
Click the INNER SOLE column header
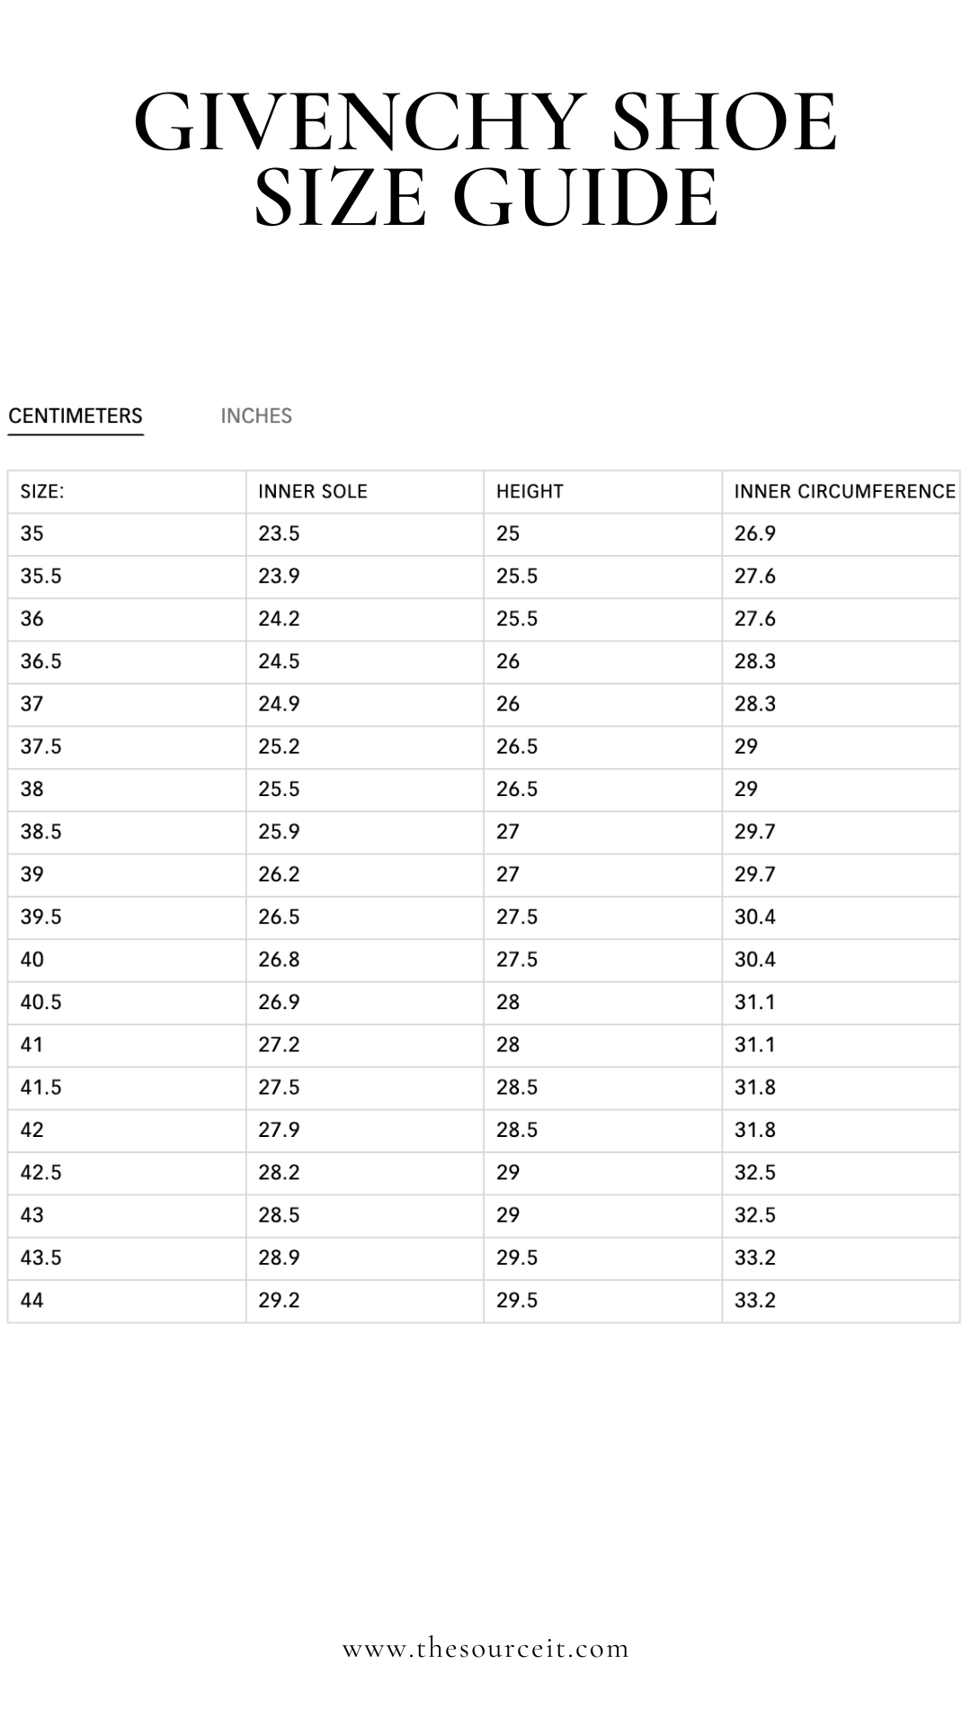pyautogui.click(x=365, y=492)
